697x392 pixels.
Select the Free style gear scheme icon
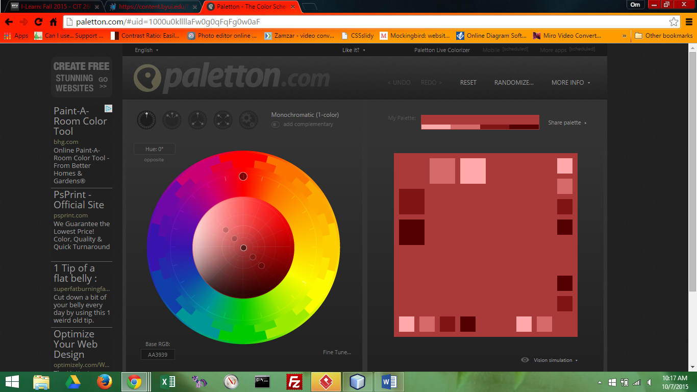tap(248, 120)
